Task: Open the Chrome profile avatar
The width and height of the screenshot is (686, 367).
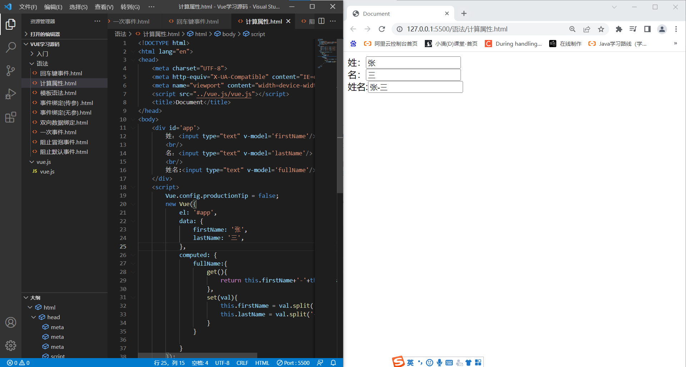Action: click(662, 29)
